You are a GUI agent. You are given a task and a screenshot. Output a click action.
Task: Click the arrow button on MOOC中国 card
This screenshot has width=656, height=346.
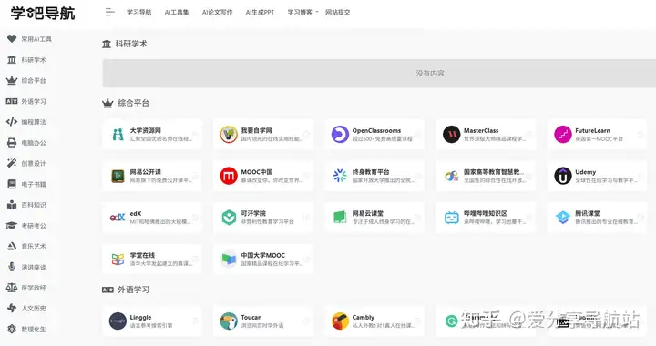pyautogui.click(x=306, y=176)
